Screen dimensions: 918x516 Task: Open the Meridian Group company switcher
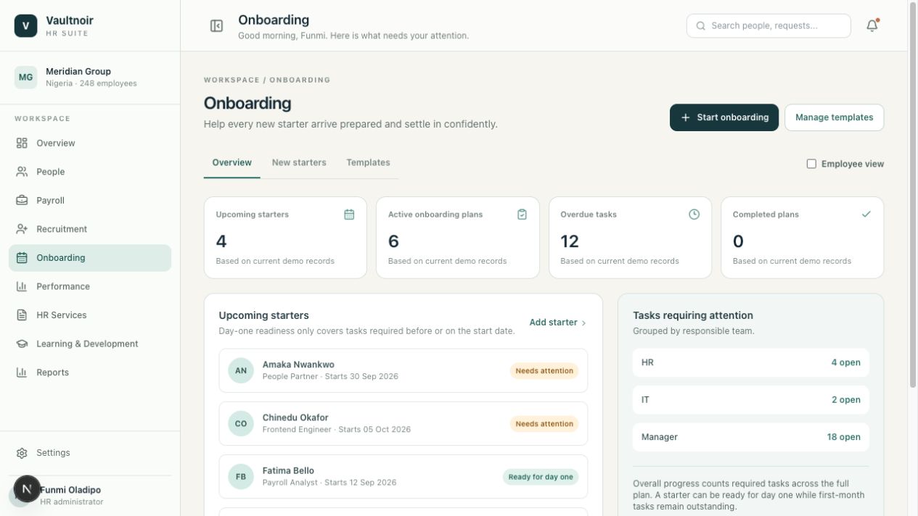[x=90, y=77]
